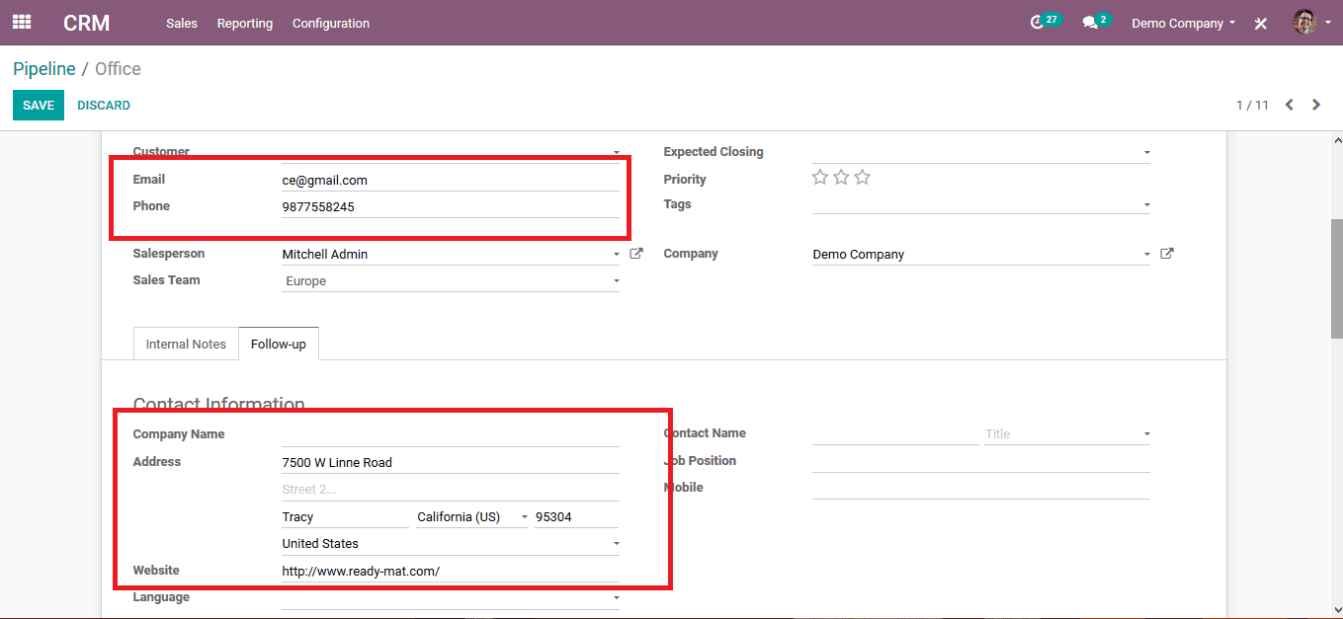Screen dimensions: 1343x619
Task: Open the debug tools icon
Action: [1261, 23]
